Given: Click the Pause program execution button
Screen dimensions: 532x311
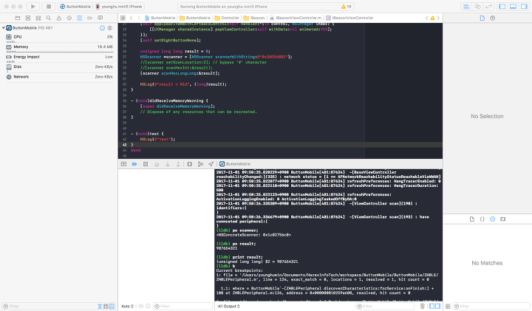Looking at the screenshot, I should pyautogui.click(x=146, y=164).
